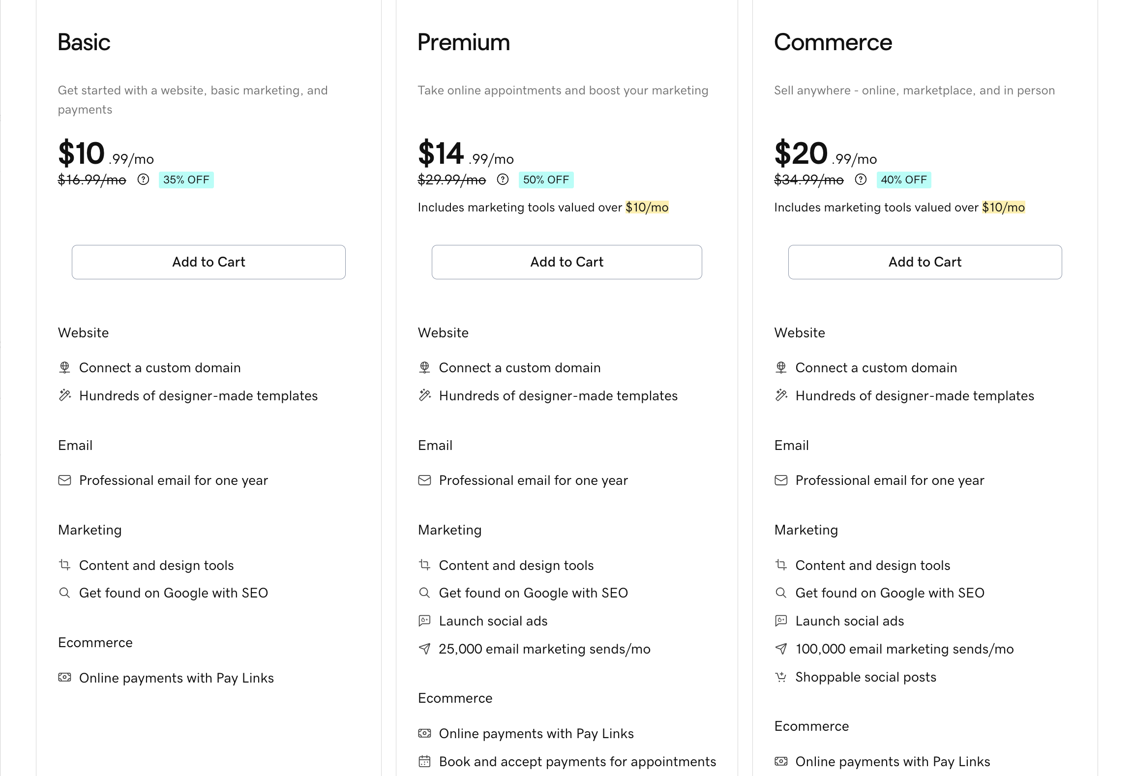The width and height of the screenshot is (1133, 776).
Task: Click magic wand templates icon in Premium column
Action: (x=424, y=395)
